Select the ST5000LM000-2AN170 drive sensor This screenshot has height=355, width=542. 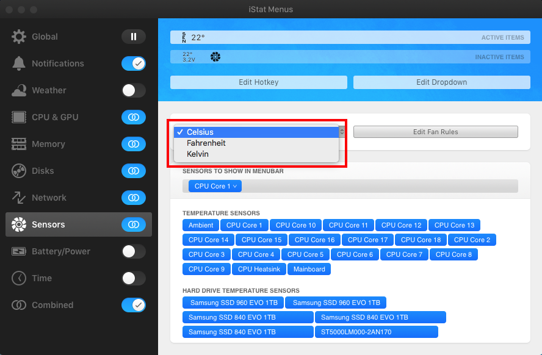(377, 332)
